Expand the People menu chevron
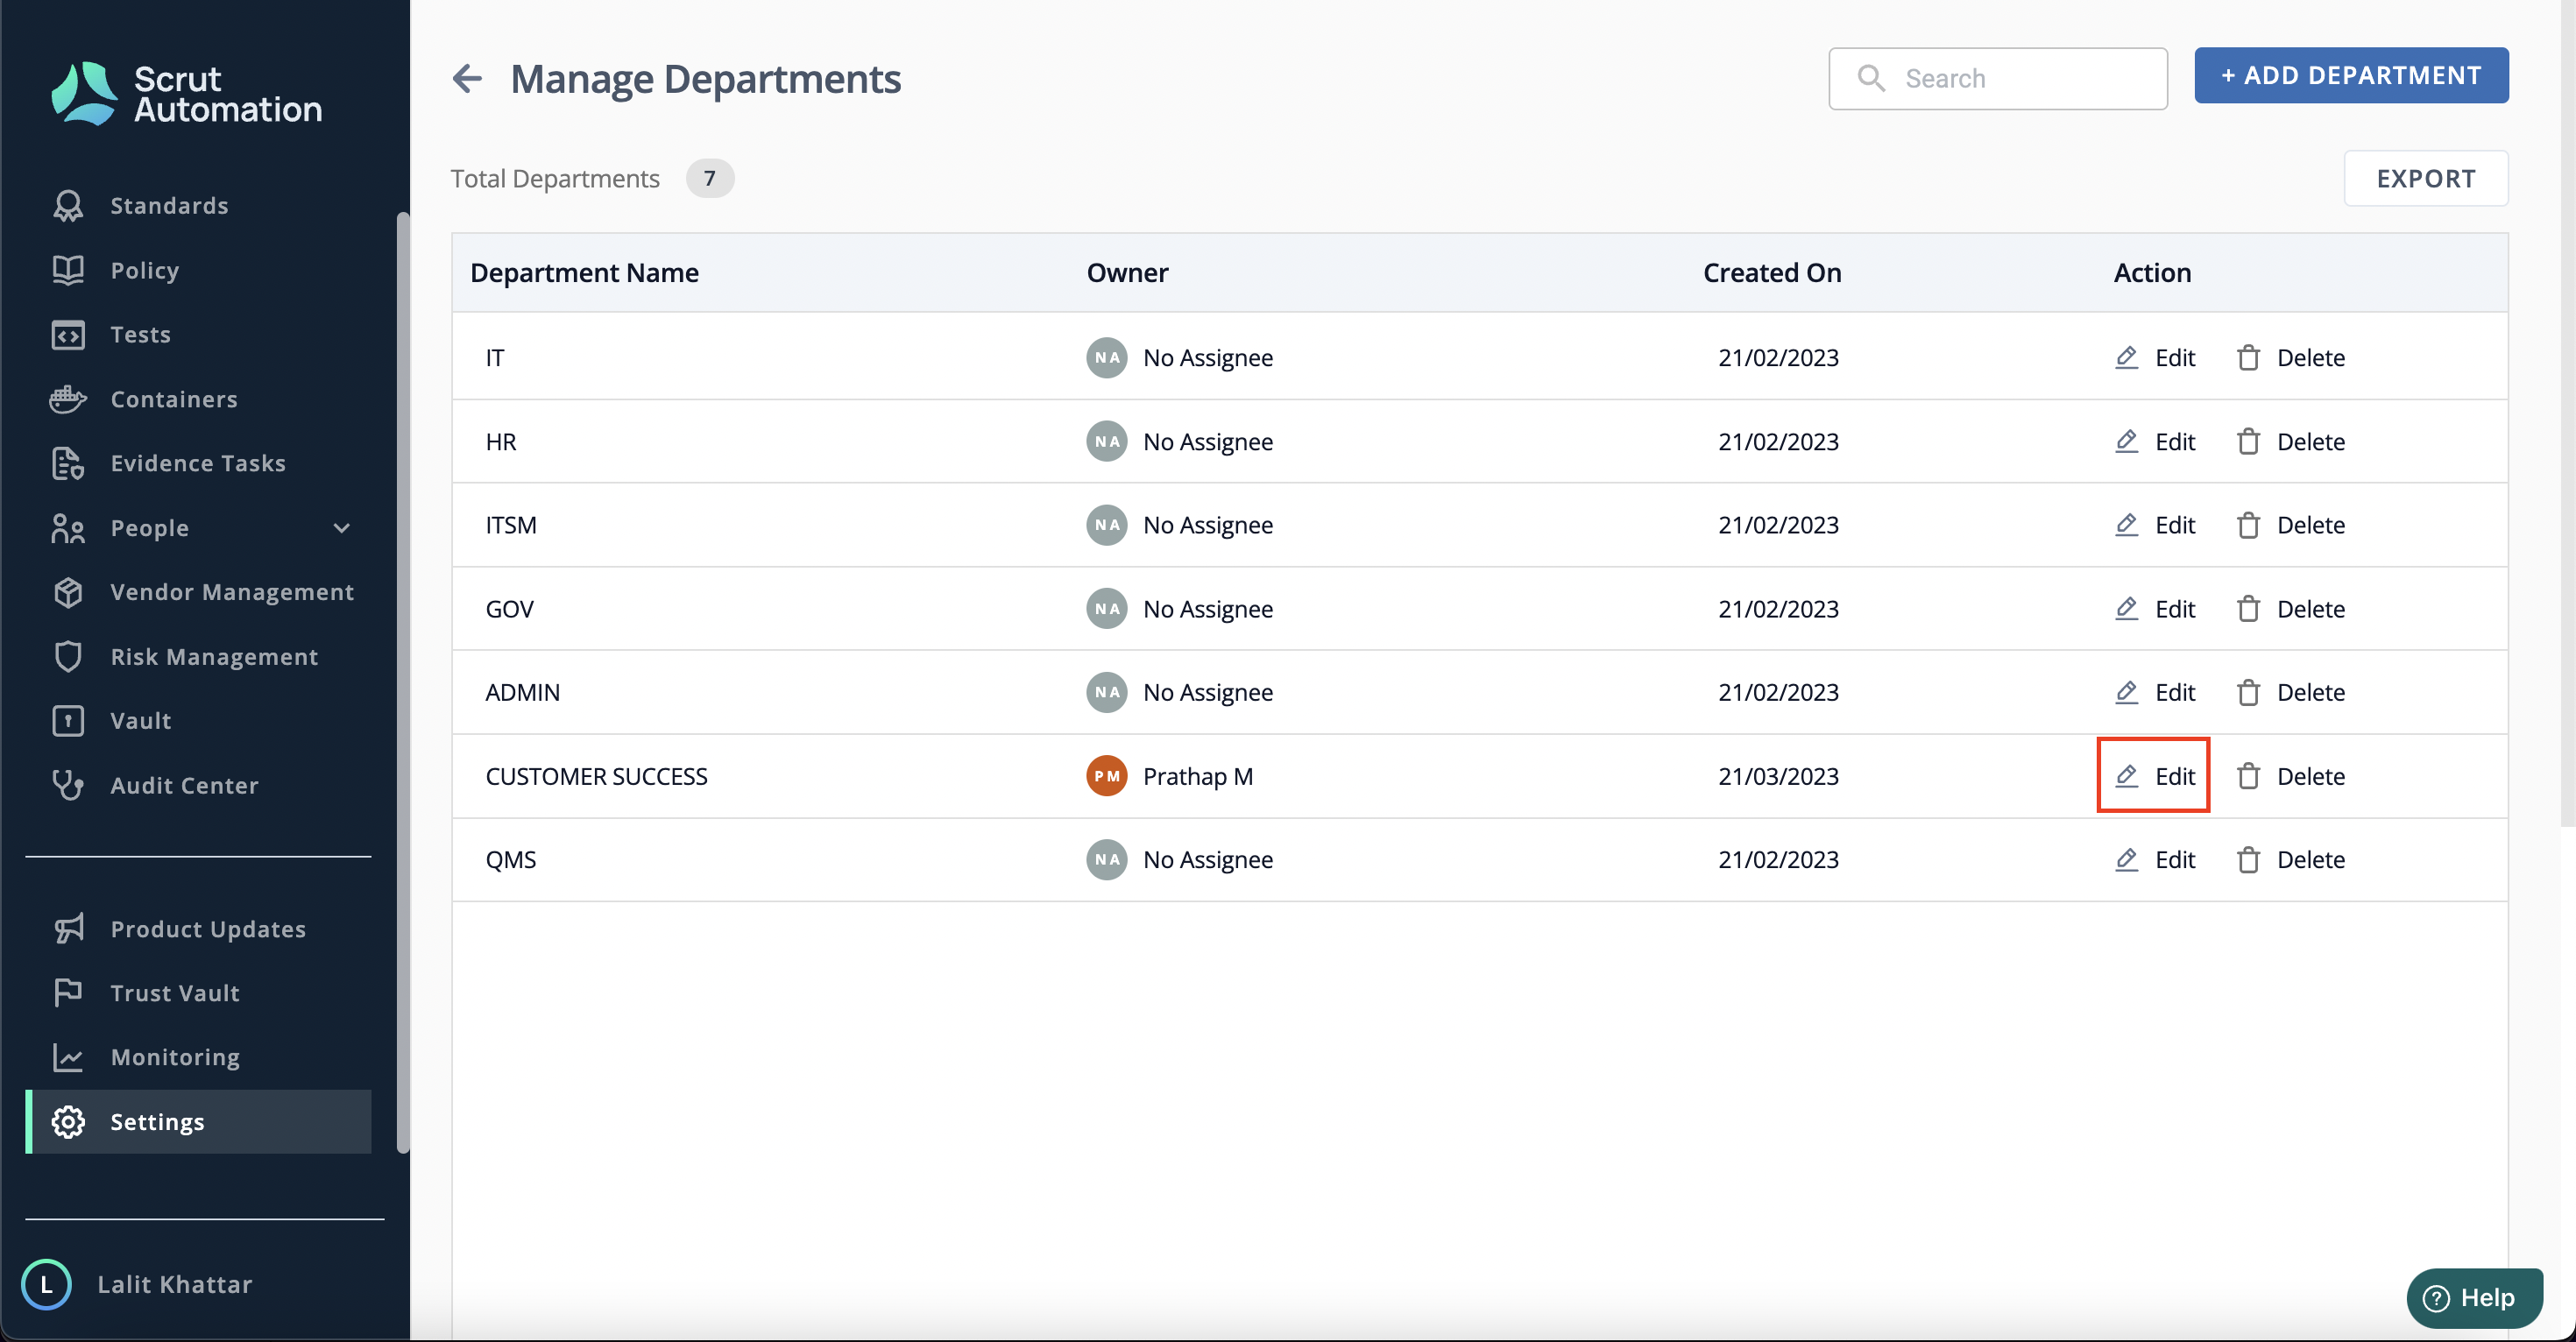Image resolution: width=2576 pixels, height=1342 pixels. pyautogui.click(x=342, y=528)
